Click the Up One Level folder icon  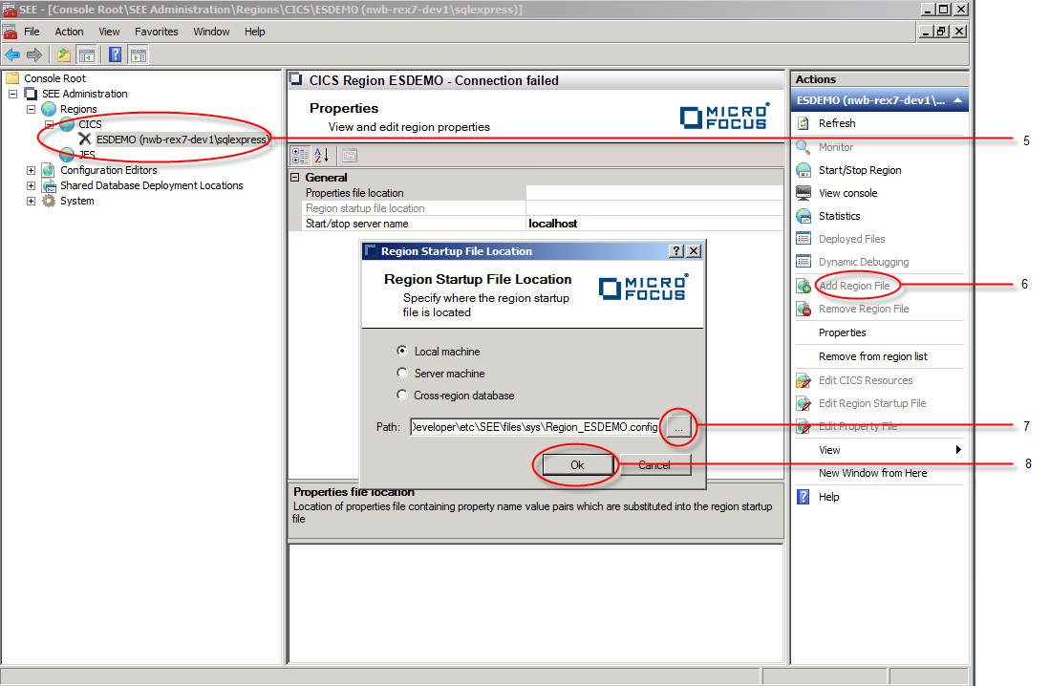tap(64, 54)
